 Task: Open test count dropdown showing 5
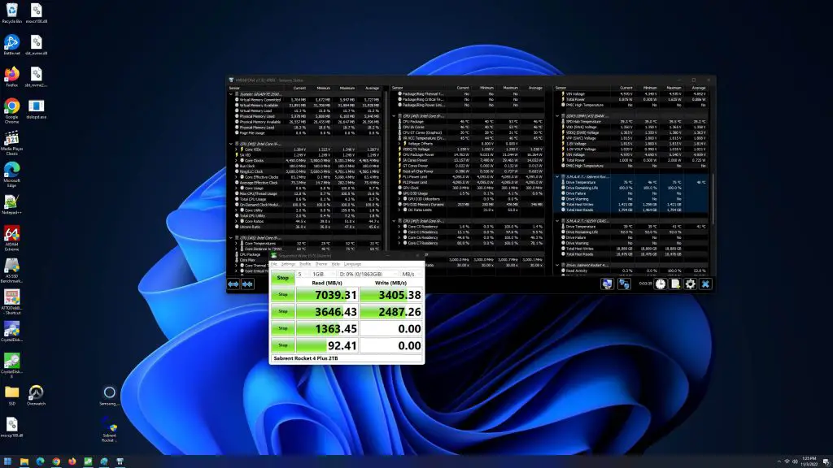pos(302,275)
